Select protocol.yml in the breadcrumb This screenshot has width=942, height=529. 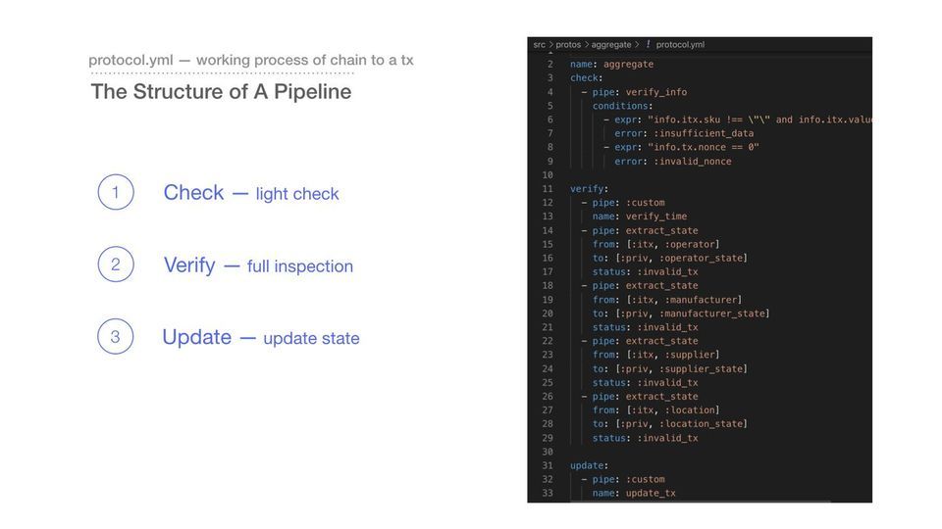coord(680,45)
